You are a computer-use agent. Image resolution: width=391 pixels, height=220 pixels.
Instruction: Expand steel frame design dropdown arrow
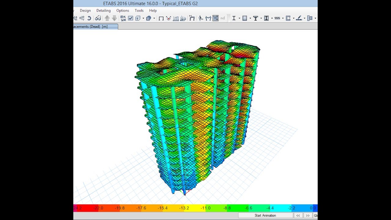(x=239, y=18)
